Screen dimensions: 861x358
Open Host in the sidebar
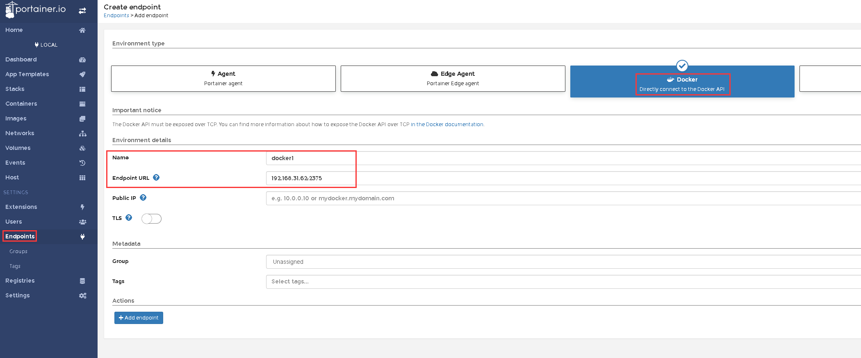point(12,177)
